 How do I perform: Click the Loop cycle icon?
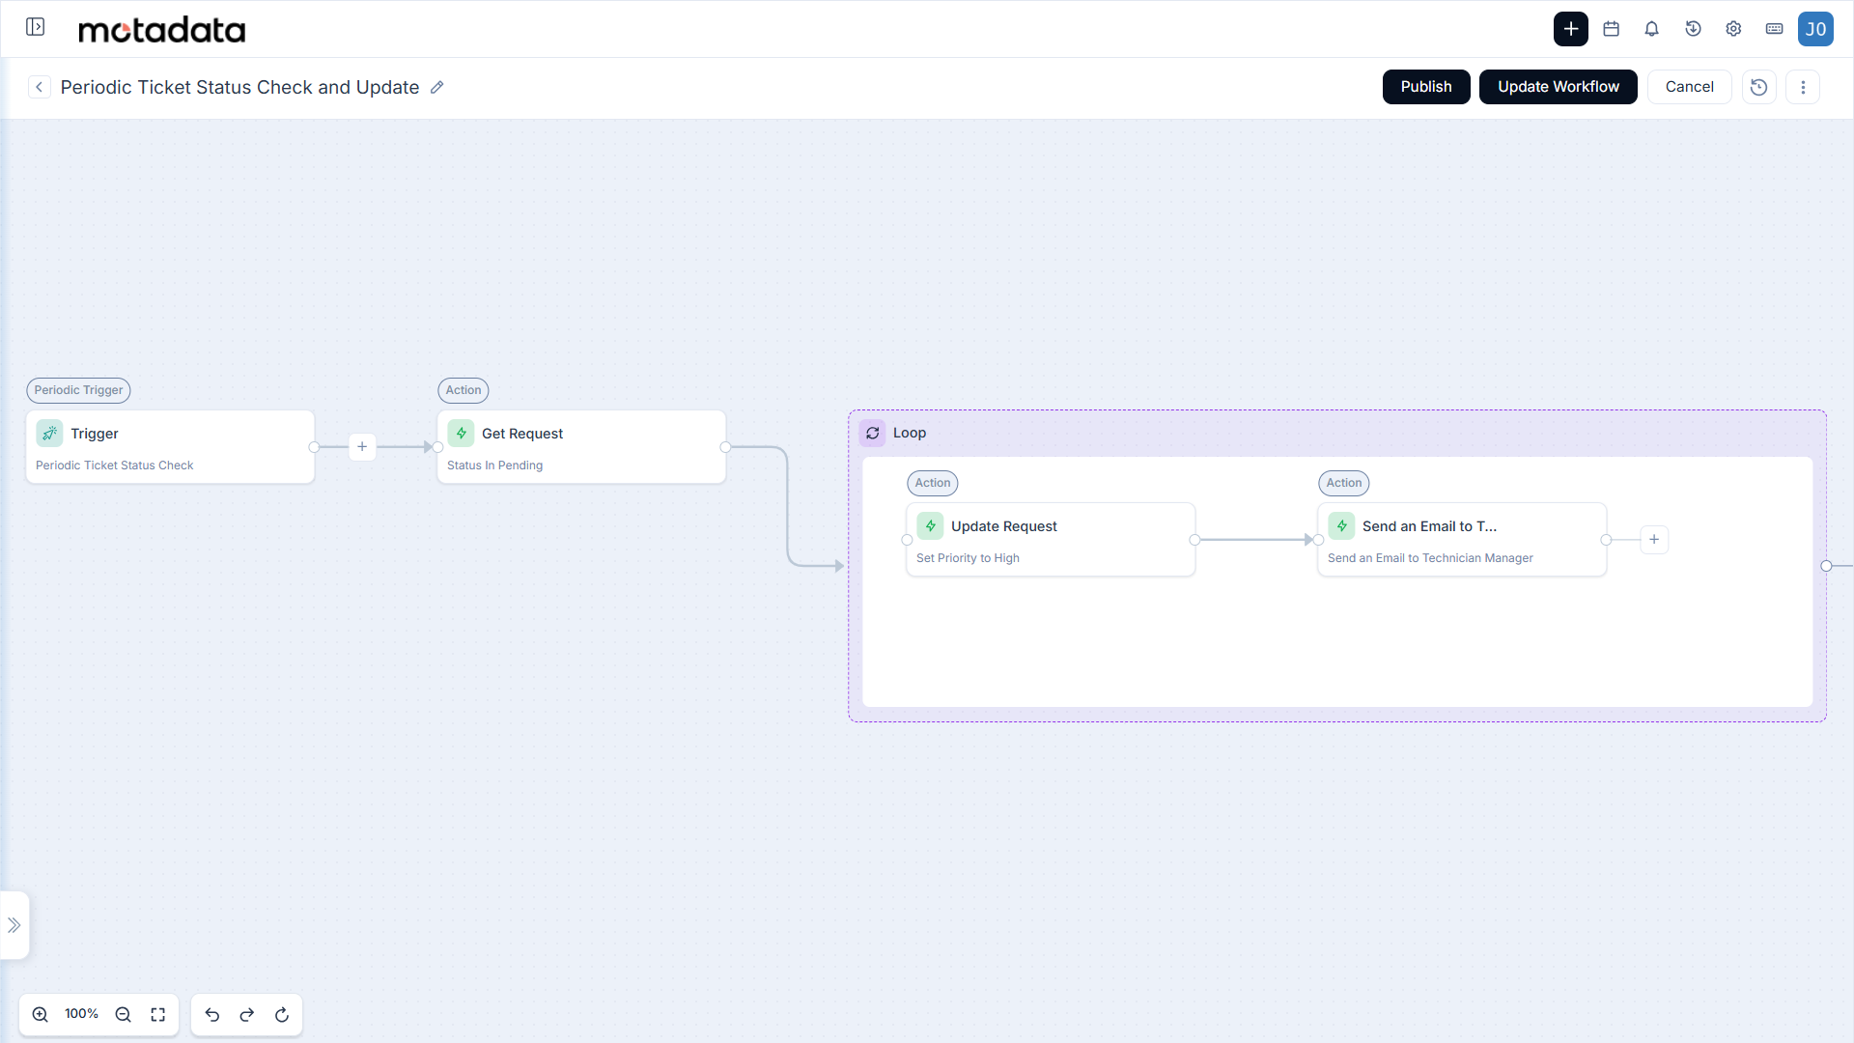[872, 433]
